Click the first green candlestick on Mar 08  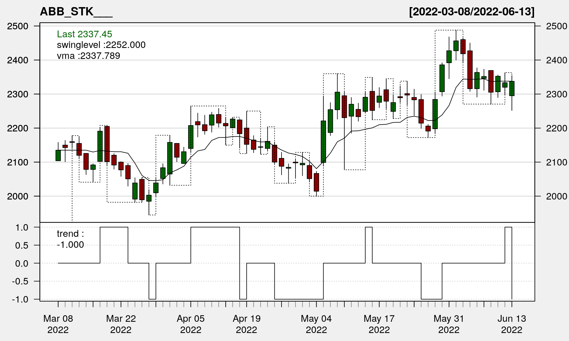click(x=58, y=155)
